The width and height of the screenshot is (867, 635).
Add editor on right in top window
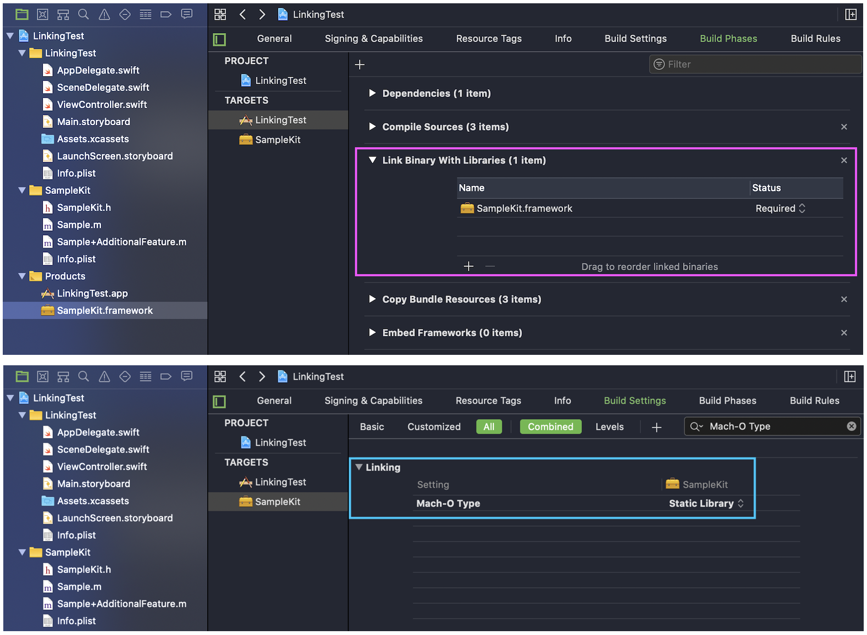click(851, 14)
